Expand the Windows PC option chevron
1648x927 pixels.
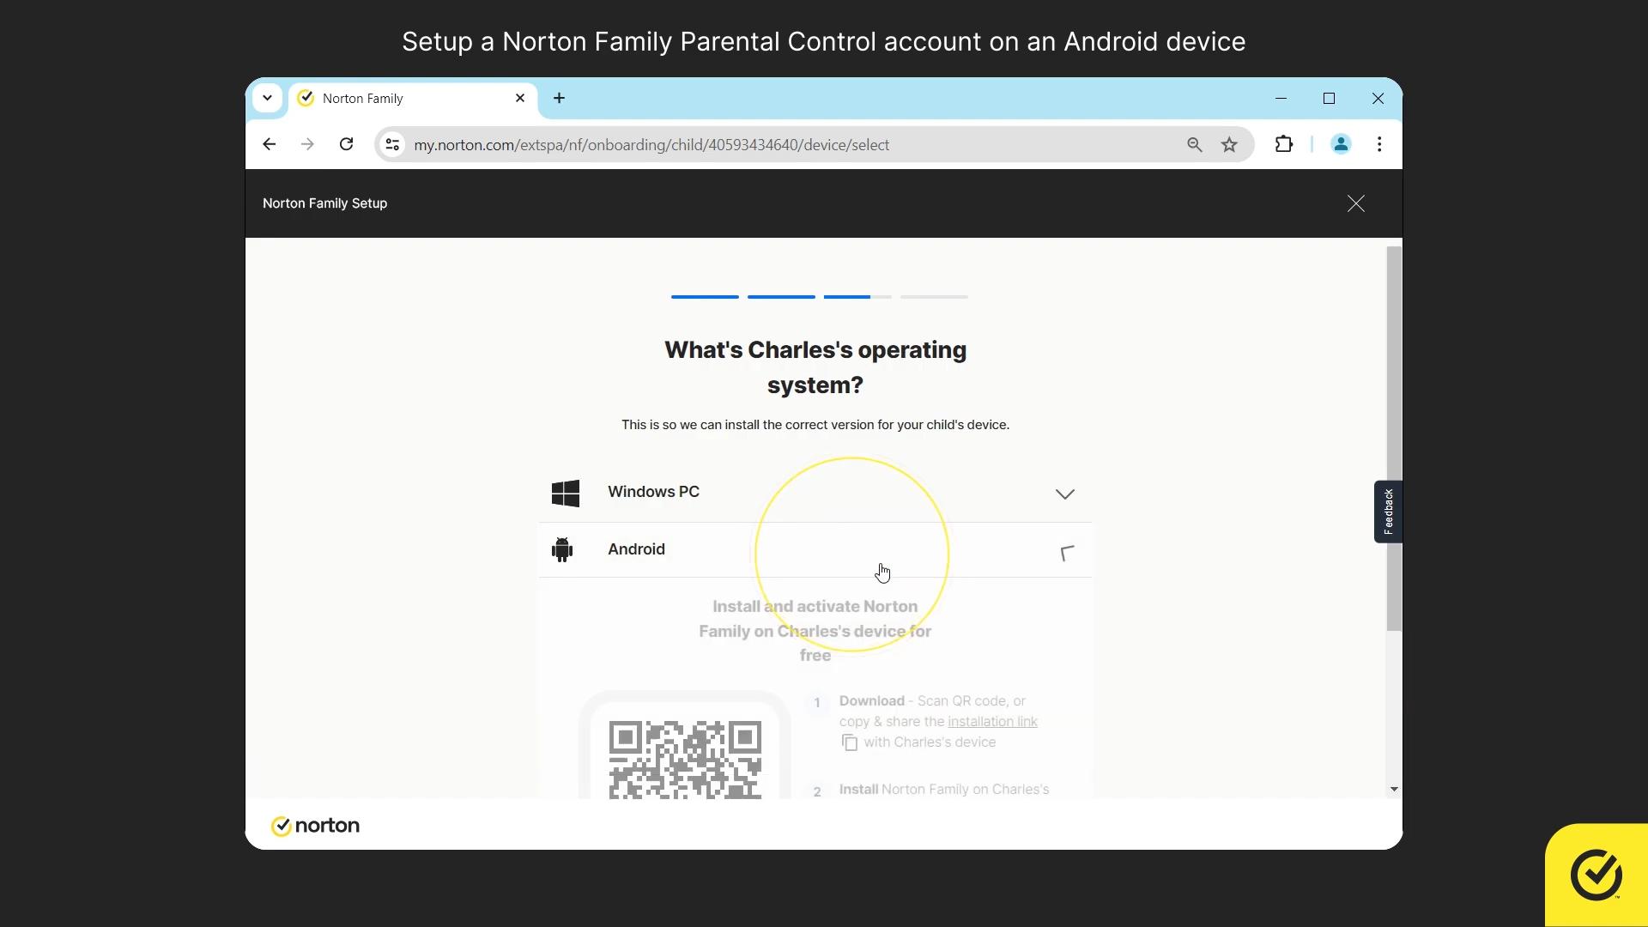pyautogui.click(x=1065, y=494)
